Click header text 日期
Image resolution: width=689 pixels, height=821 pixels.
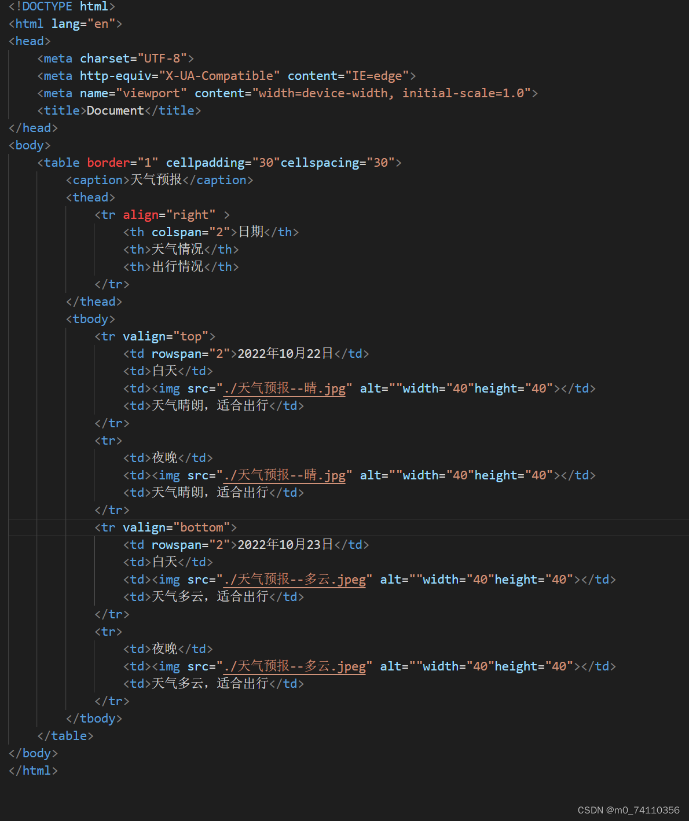[251, 232]
